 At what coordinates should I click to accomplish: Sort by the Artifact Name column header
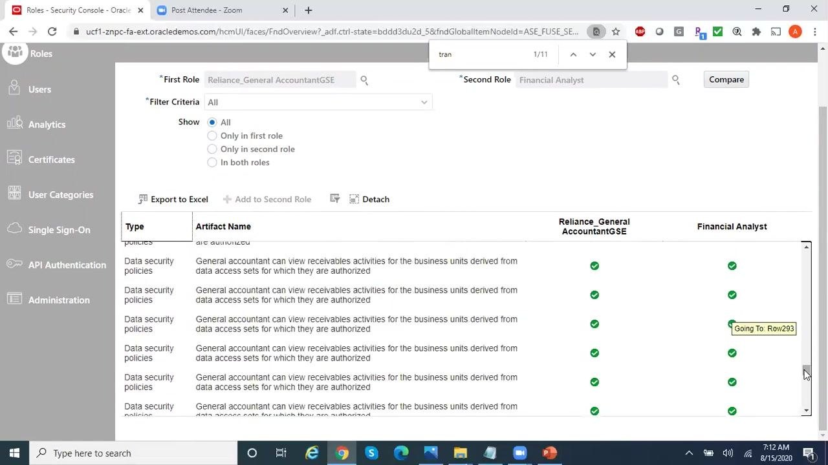coord(223,227)
